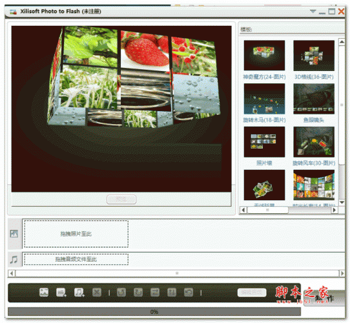Click the template panel scroll right arrow
The width and height of the screenshot is (350, 323).
(334, 210)
